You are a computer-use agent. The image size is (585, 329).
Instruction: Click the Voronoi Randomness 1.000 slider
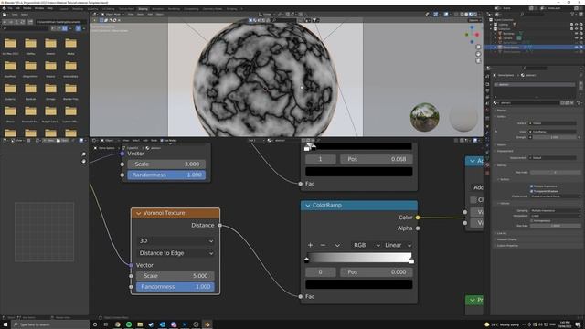coord(175,287)
